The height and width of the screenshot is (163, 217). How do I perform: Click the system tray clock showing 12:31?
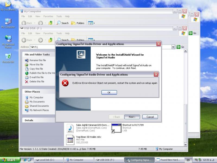[208, 160]
